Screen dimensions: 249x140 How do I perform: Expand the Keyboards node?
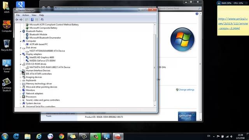[x=21, y=80]
